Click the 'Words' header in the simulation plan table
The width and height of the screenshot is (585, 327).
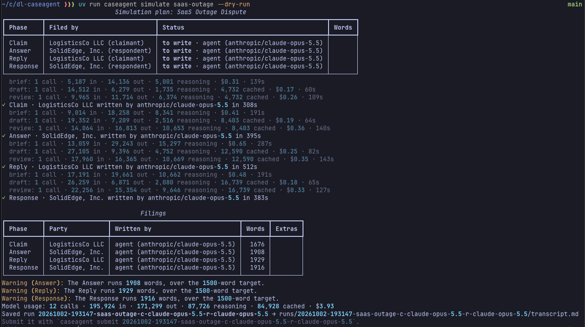[343, 27]
